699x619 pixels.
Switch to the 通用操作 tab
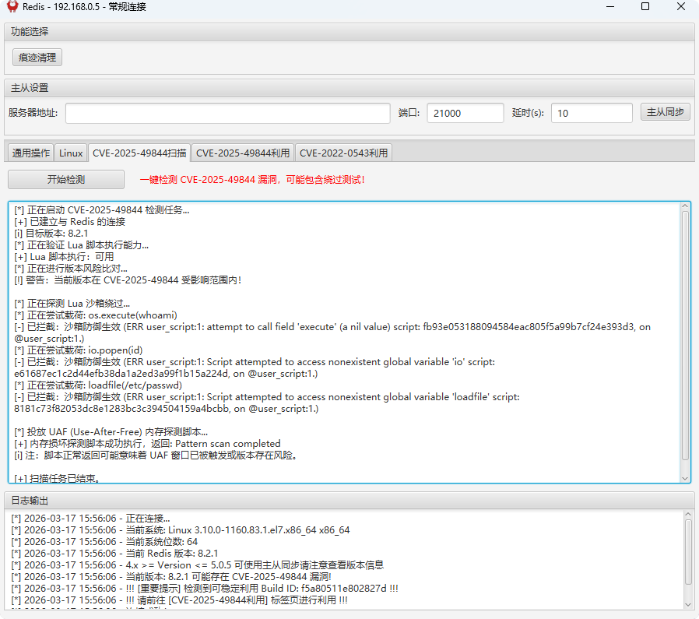(31, 153)
